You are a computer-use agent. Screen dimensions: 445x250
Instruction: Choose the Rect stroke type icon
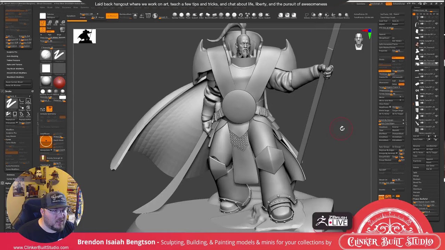pos(15,114)
